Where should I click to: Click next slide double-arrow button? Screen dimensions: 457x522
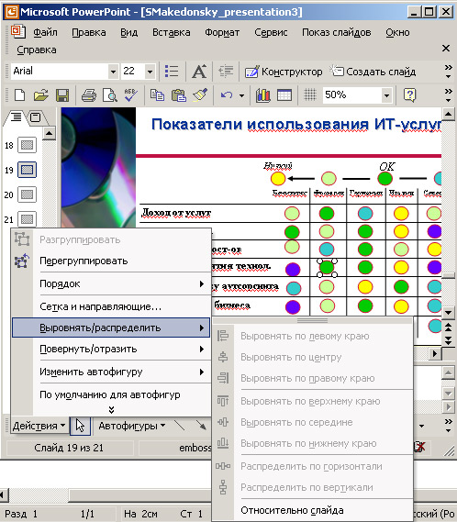449,340
